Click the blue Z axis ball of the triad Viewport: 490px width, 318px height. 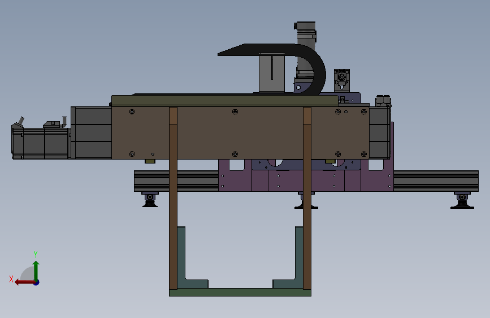37,282
